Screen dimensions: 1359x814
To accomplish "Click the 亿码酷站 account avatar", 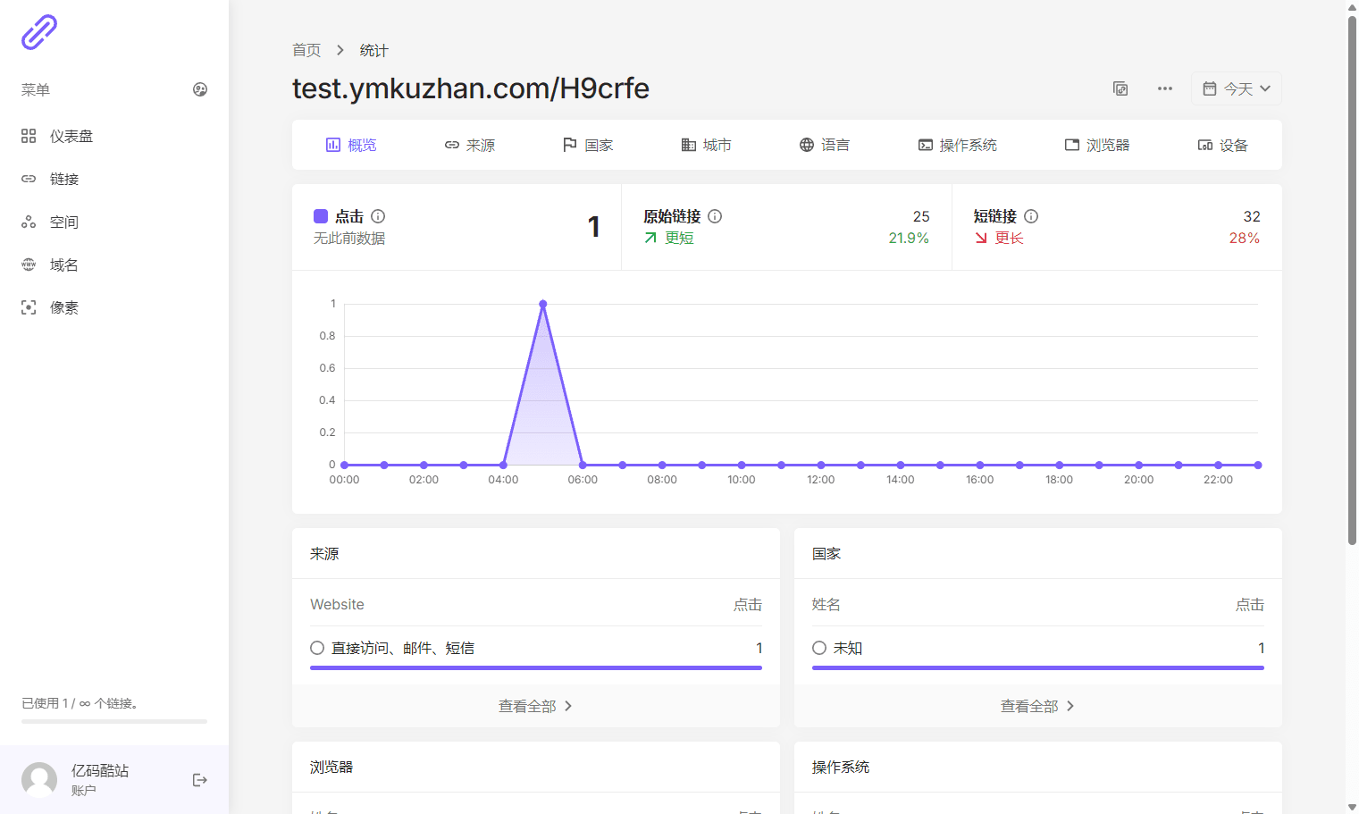I will tap(39, 780).
